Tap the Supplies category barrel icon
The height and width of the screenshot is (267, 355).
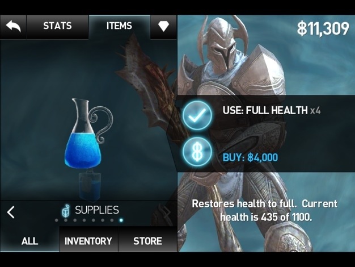66,211
